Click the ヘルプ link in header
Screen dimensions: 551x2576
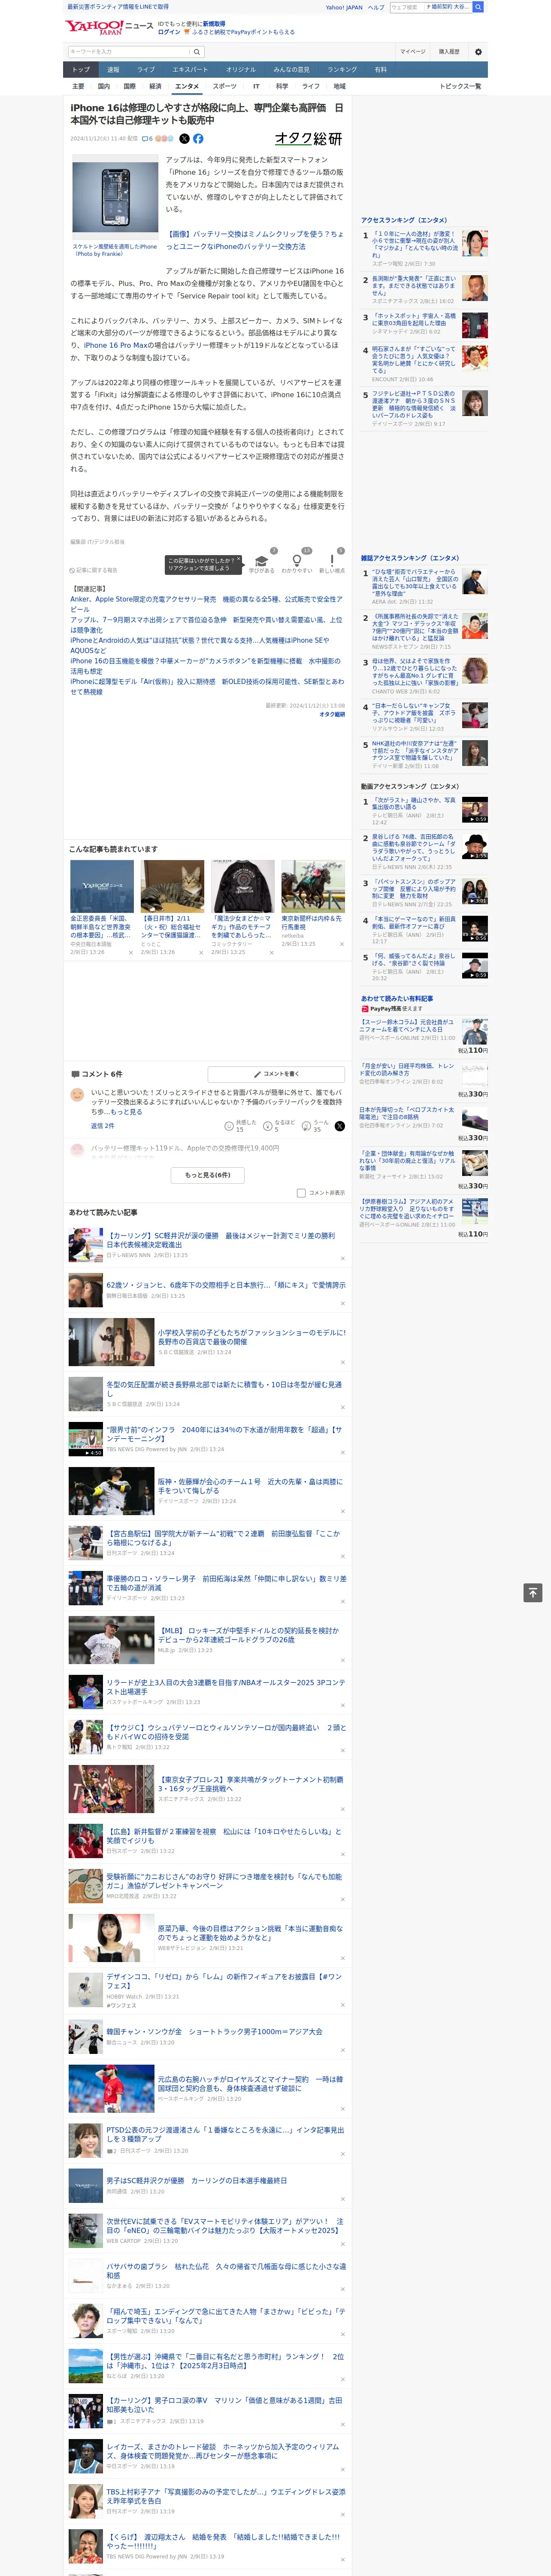376,7
